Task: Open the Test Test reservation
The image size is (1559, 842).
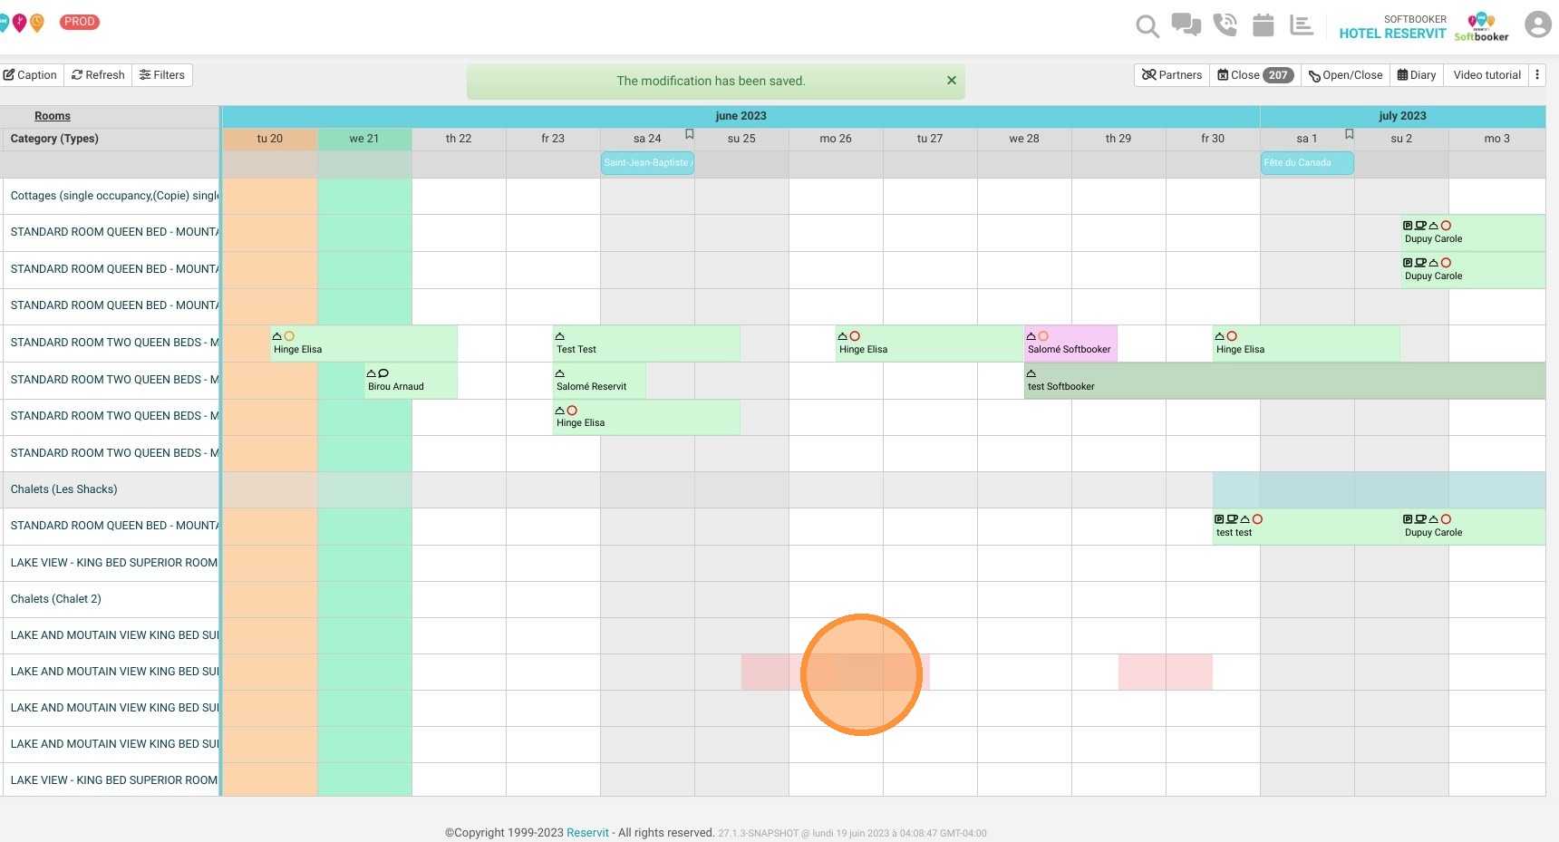Action: point(646,344)
